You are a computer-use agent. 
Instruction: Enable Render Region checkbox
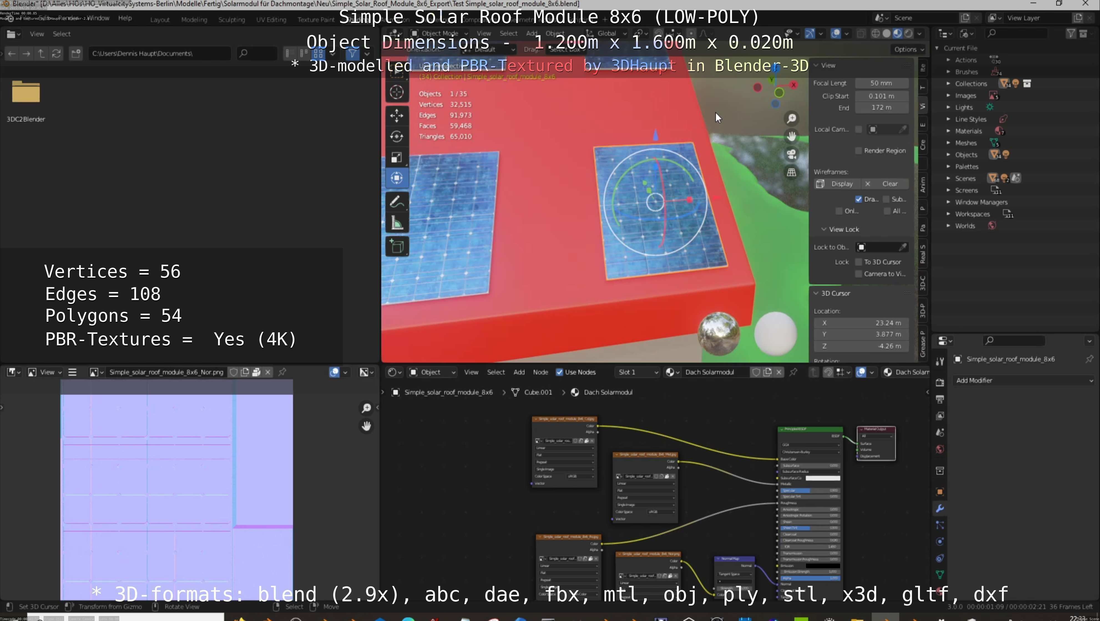click(858, 151)
